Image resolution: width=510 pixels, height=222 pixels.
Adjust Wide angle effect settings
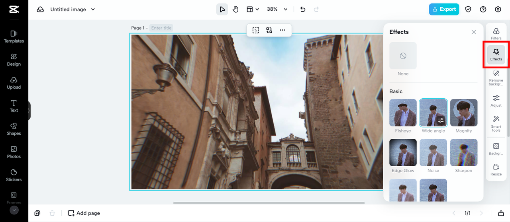(441, 120)
